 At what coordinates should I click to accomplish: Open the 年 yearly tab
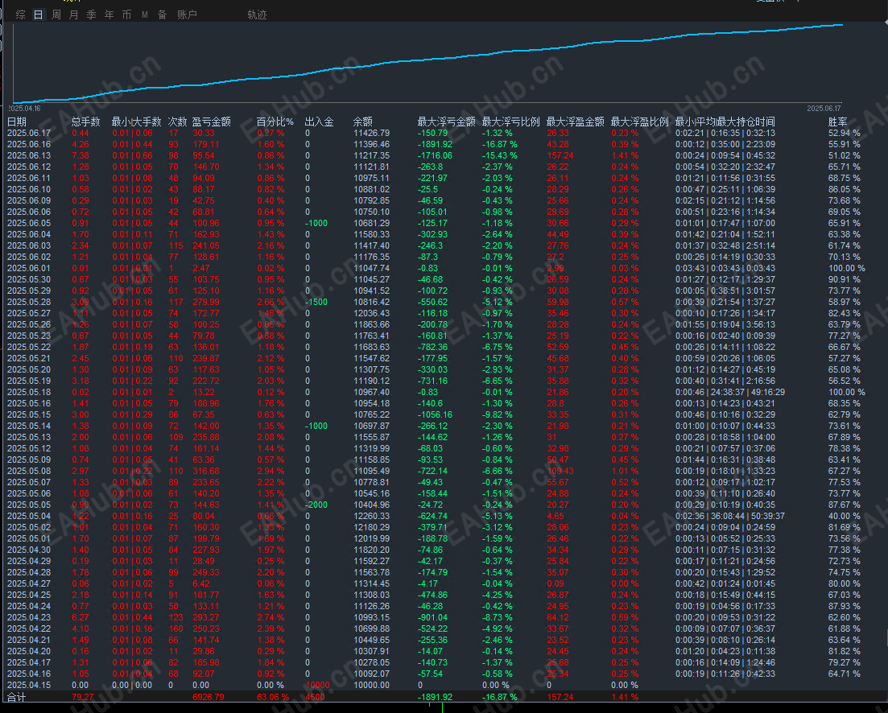click(x=109, y=14)
